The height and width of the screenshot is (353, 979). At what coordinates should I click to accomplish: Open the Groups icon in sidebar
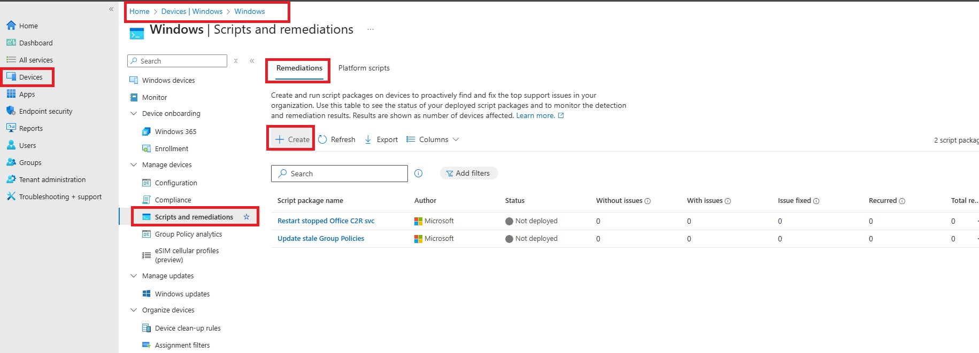pyautogui.click(x=11, y=162)
